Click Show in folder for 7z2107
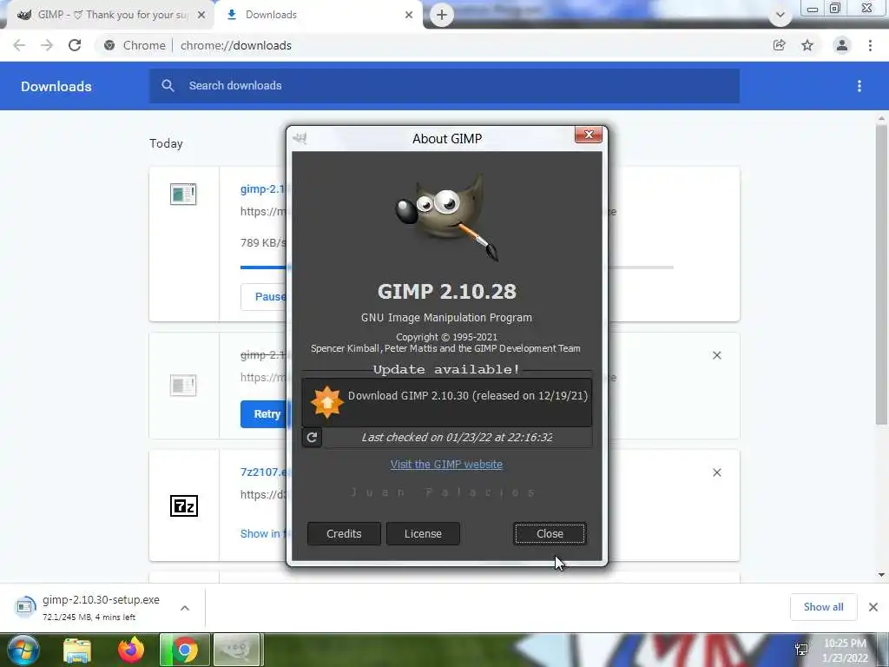889x667 pixels. coord(264,534)
